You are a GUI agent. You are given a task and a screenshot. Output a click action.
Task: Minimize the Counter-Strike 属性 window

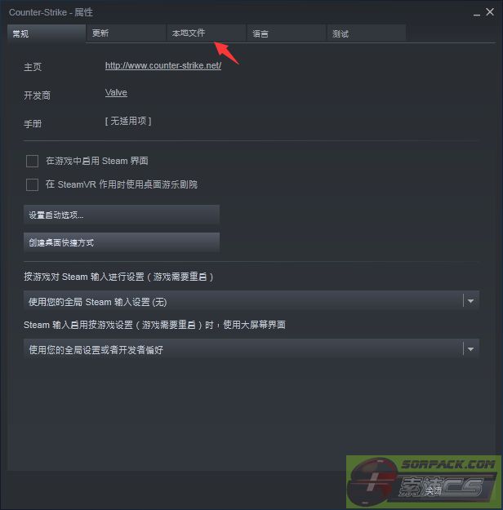click(x=477, y=13)
